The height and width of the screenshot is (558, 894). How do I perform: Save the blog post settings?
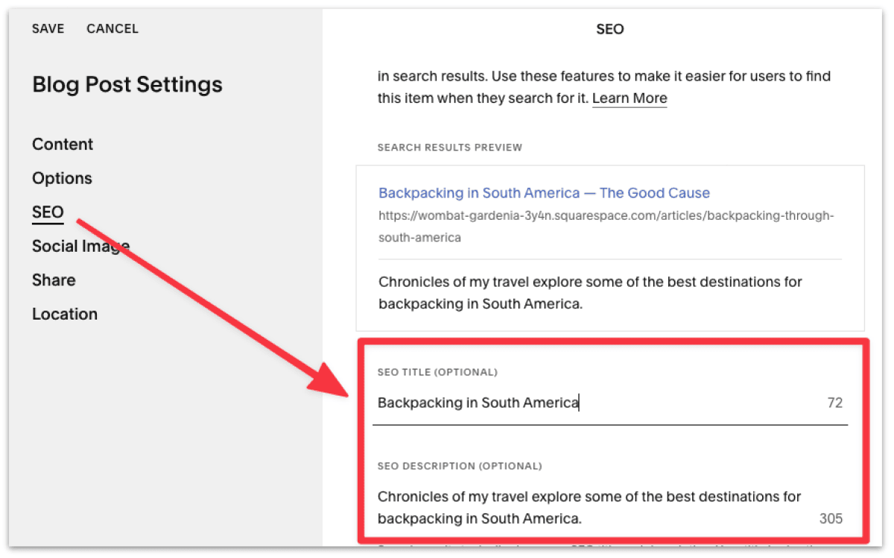pyautogui.click(x=48, y=28)
